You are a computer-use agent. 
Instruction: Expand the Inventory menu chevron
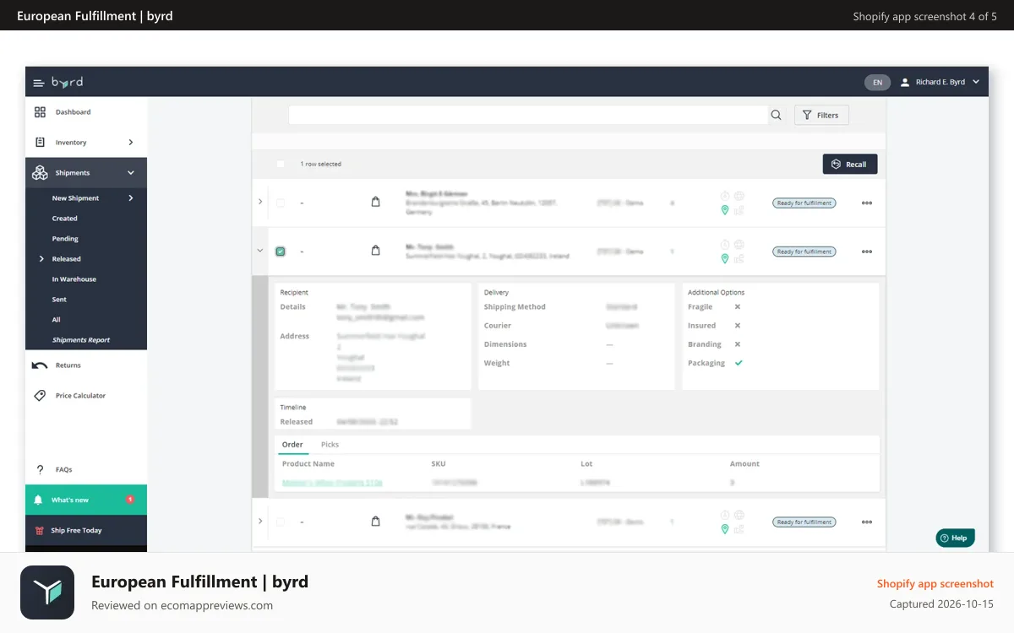[131, 143]
